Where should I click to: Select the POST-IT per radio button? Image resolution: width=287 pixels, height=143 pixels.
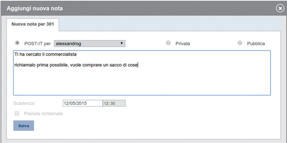(x=17, y=43)
